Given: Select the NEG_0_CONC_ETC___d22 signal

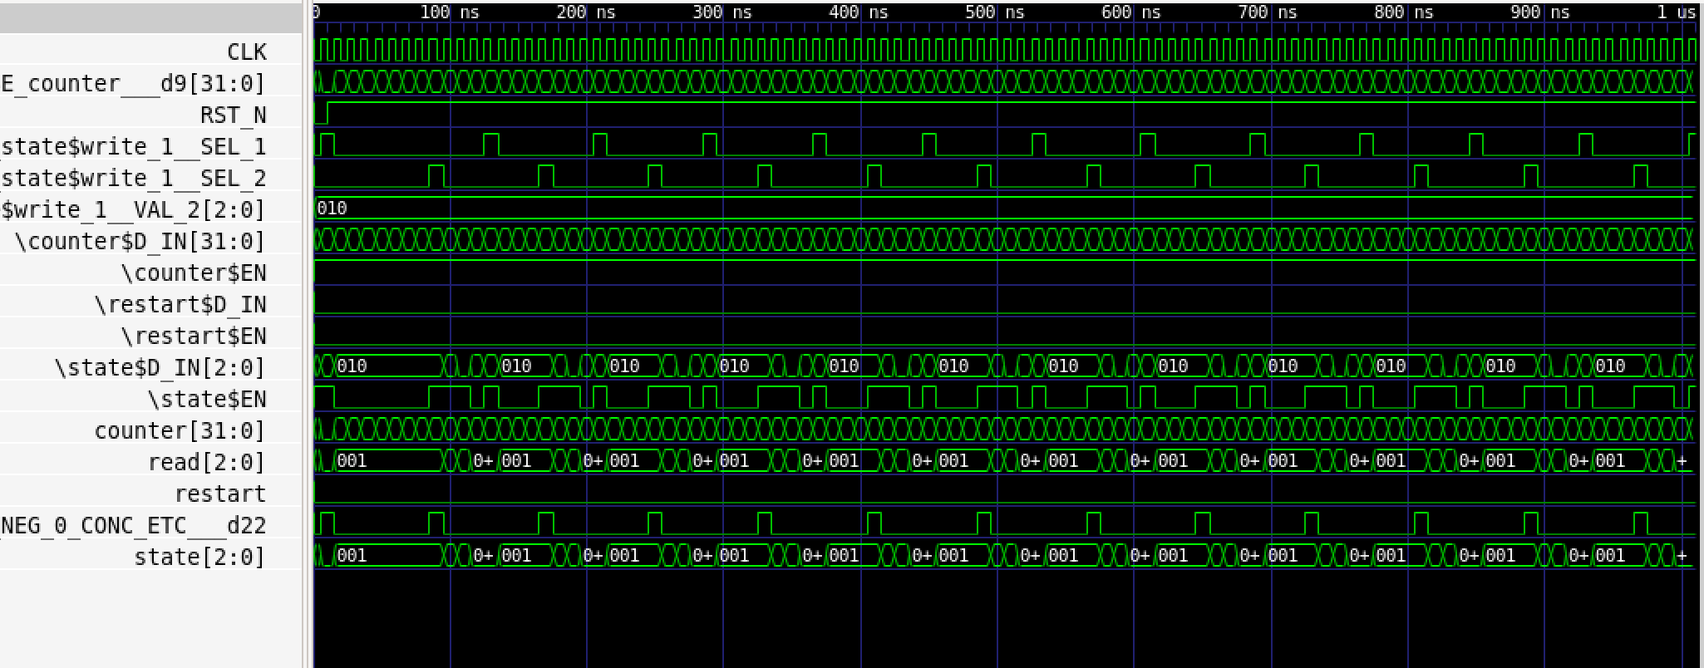Looking at the screenshot, I should pyautogui.click(x=133, y=526).
